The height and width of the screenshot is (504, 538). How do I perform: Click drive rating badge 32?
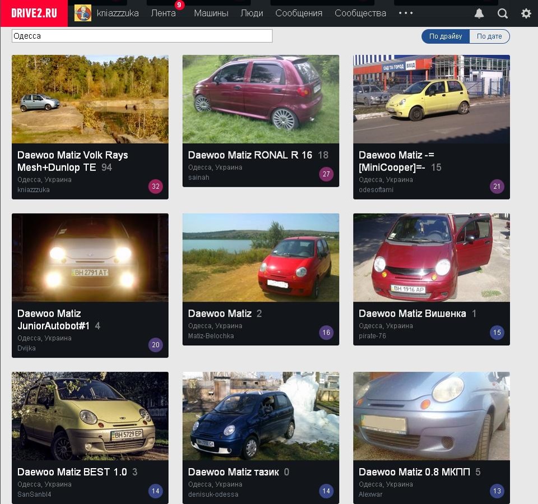point(155,187)
